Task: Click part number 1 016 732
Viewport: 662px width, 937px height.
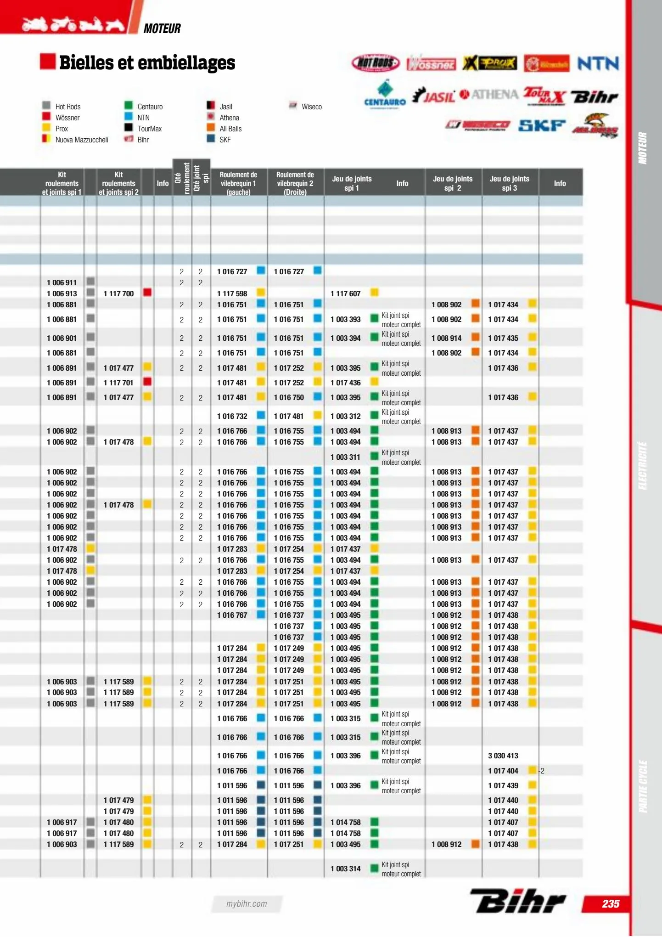Action: click(x=232, y=416)
